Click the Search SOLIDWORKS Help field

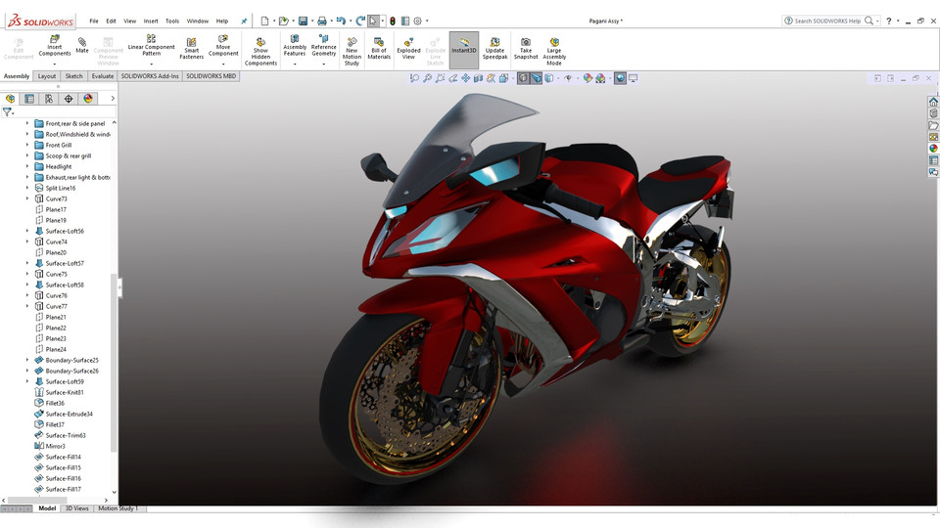pyautogui.click(x=827, y=21)
